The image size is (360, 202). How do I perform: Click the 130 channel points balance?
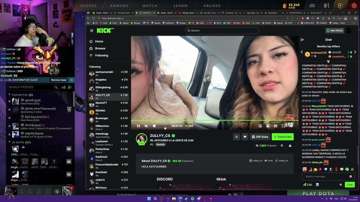(x=307, y=185)
